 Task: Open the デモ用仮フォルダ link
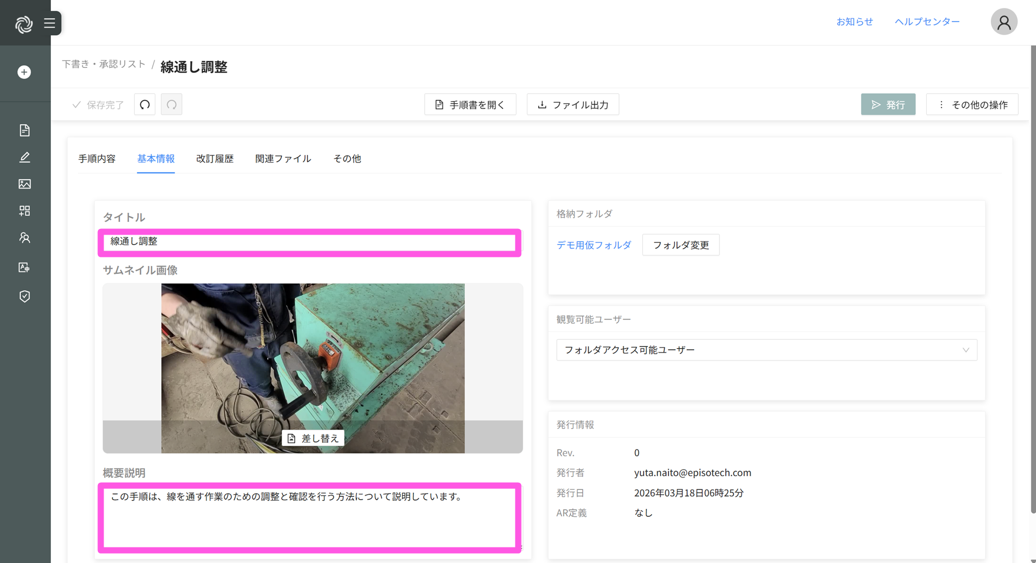(x=594, y=245)
